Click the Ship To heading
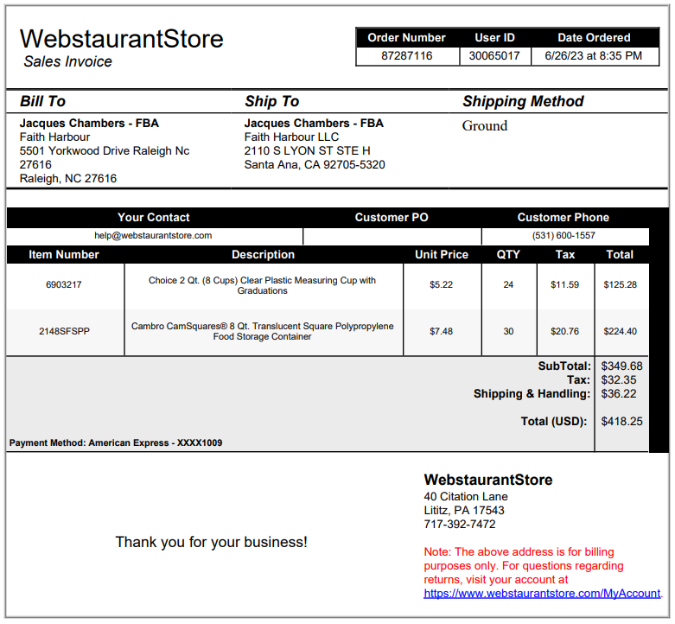 (272, 101)
